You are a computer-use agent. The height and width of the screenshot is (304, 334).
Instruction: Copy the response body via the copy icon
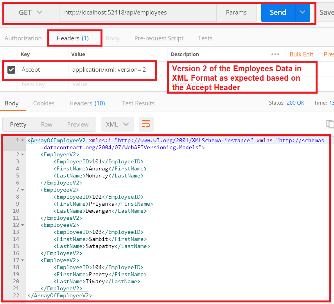click(x=330, y=123)
